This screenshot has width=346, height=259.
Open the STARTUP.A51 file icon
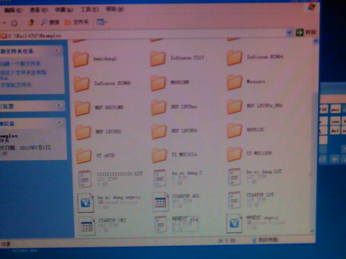(x=161, y=202)
